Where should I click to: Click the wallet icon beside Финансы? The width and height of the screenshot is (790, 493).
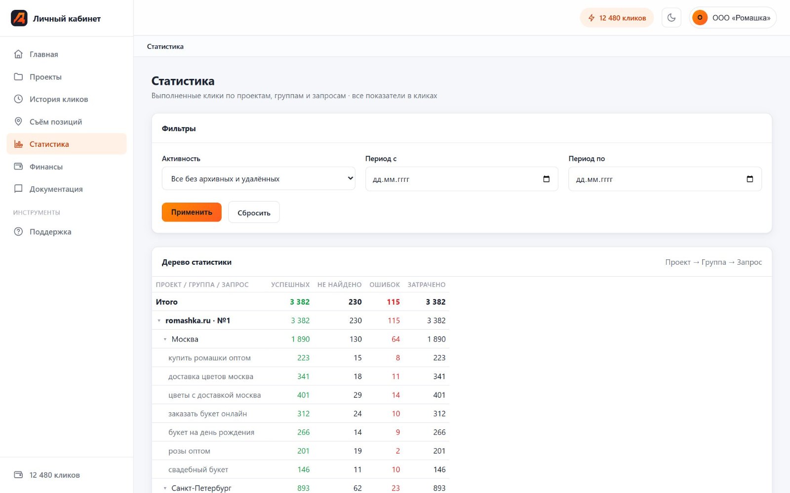coord(18,167)
